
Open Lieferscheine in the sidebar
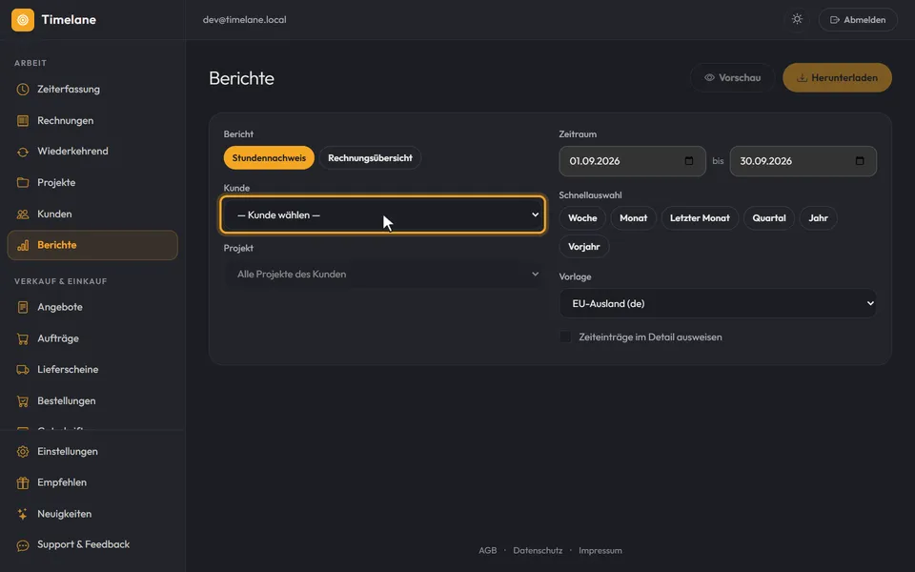click(92, 370)
